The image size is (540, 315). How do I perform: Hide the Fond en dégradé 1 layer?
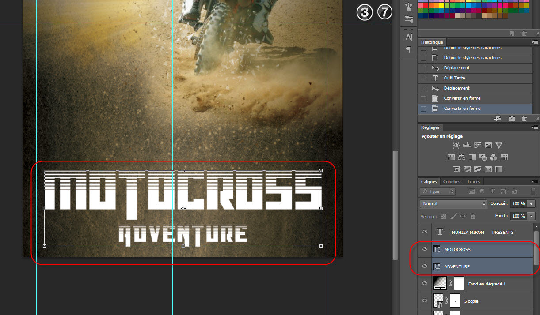point(425,284)
